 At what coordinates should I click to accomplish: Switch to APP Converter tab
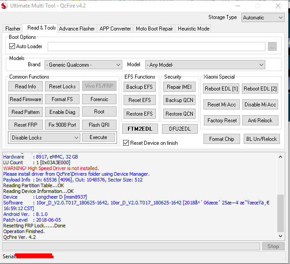115,29
